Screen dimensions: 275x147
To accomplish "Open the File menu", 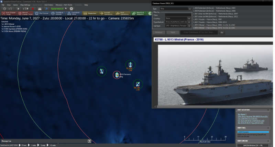I will [x=3, y=5].
